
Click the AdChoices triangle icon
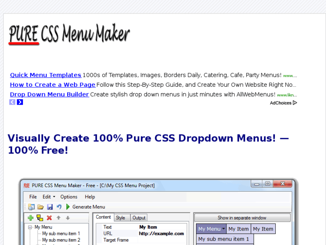[295, 103]
